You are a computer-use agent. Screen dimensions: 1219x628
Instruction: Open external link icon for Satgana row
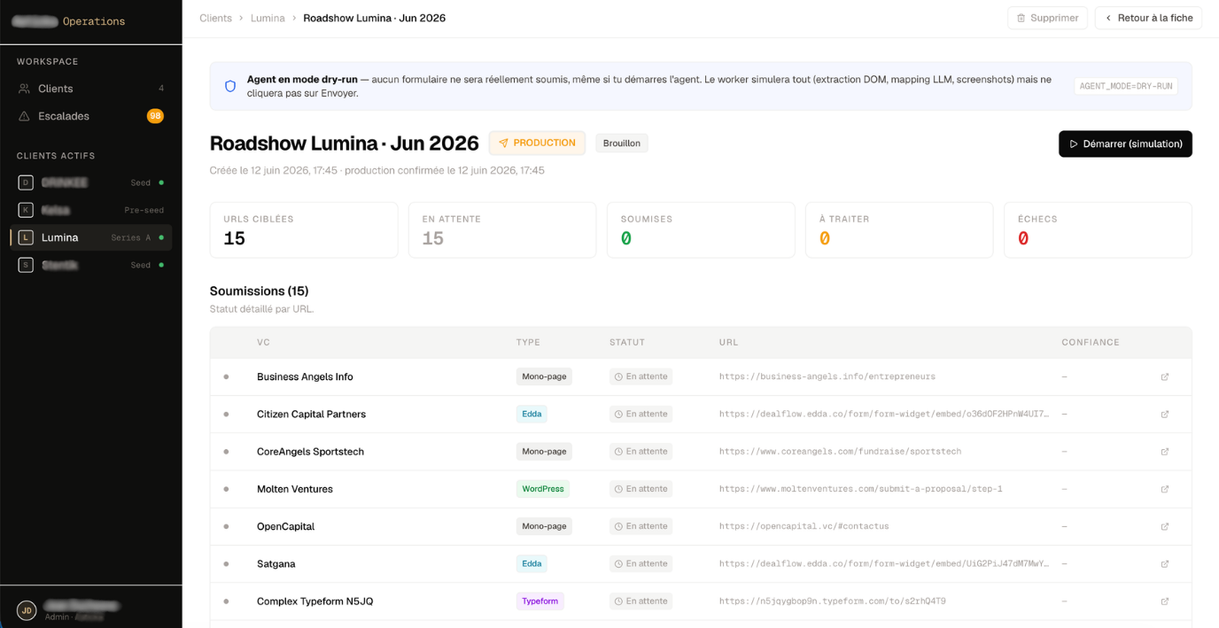[1165, 564]
